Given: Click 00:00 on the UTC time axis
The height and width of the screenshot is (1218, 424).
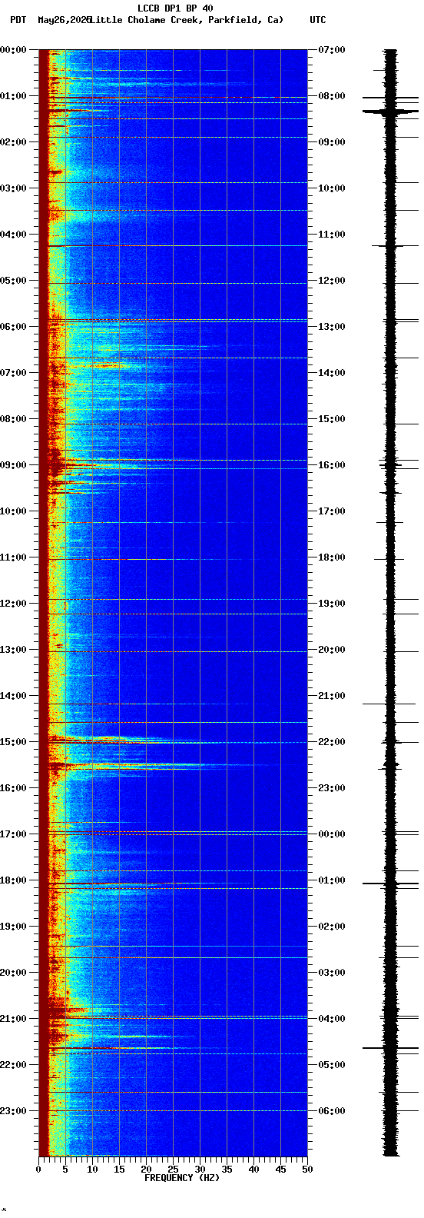Looking at the screenshot, I should click(332, 834).
